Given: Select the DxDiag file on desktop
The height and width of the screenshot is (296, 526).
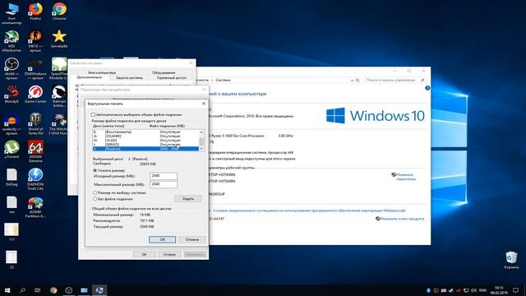Looking at the screenshot, I should pyautogui.click(x=12, y=177).
